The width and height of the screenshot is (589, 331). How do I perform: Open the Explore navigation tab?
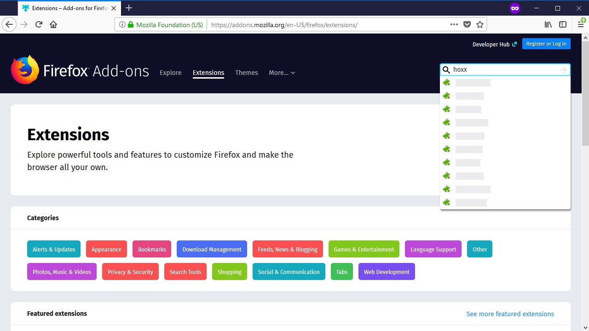tap(171, 73)
